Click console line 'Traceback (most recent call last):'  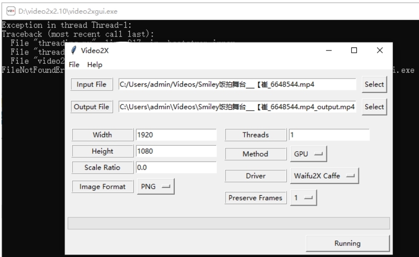pyautogui.click(x=78, y=34)
